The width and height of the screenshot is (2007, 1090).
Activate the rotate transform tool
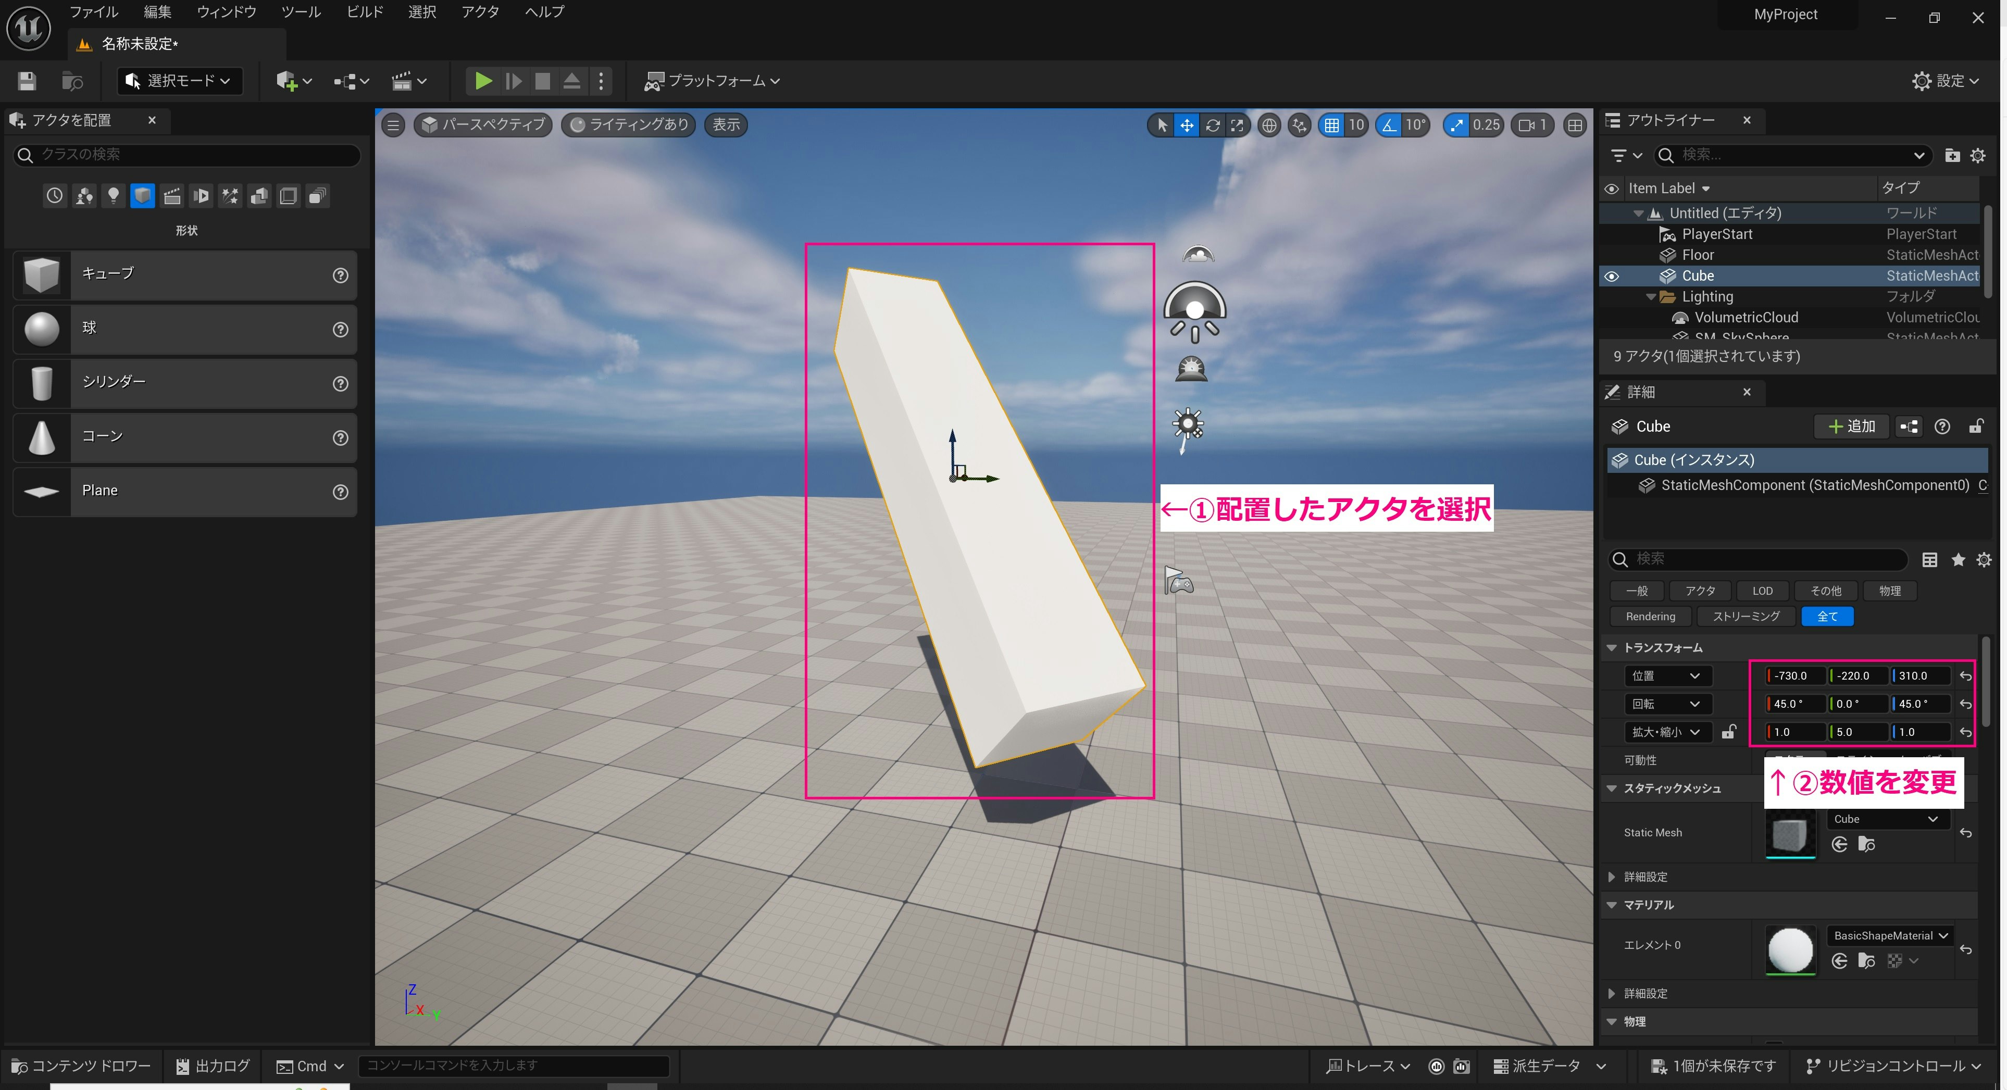coord(1213,124)
